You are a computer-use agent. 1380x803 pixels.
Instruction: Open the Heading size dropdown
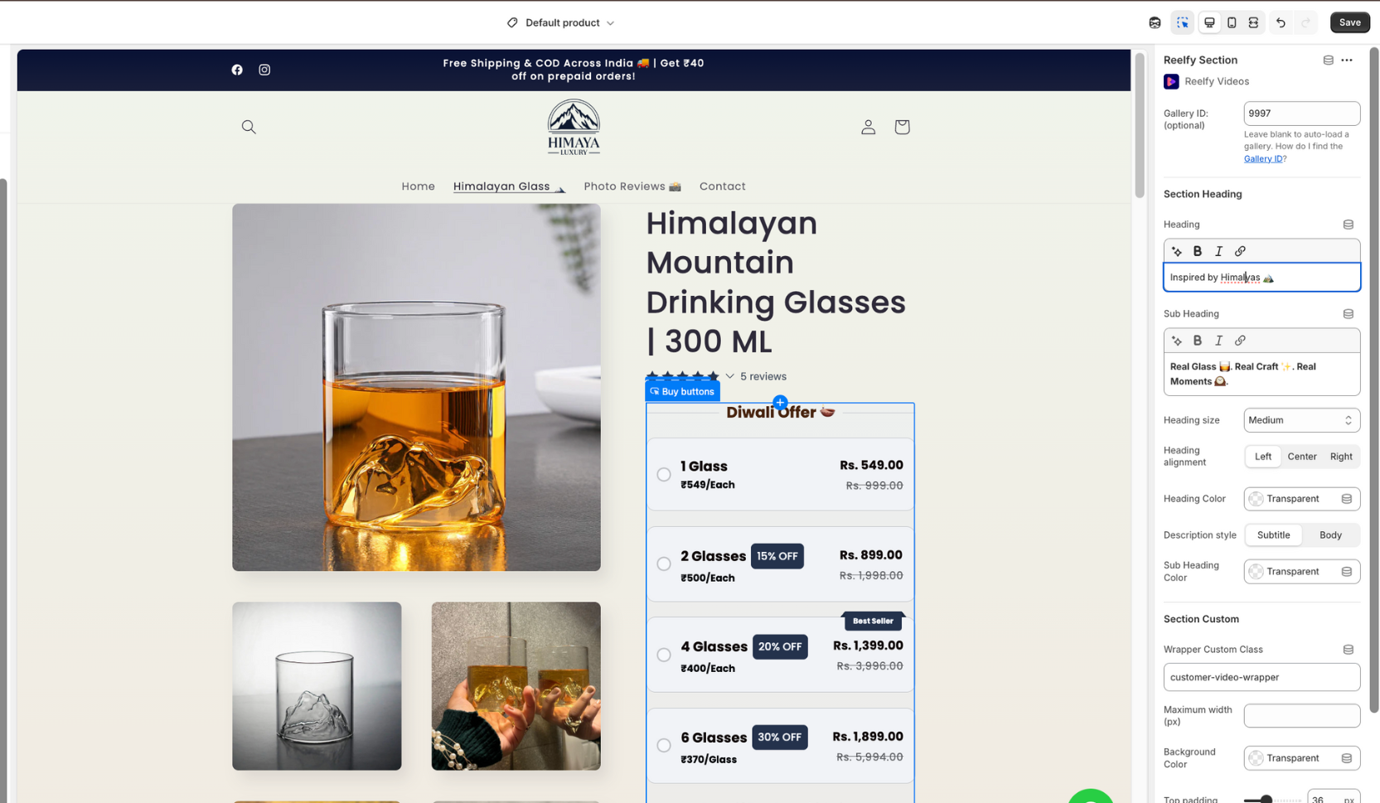pyautogui.click(x=1301, y=420)
